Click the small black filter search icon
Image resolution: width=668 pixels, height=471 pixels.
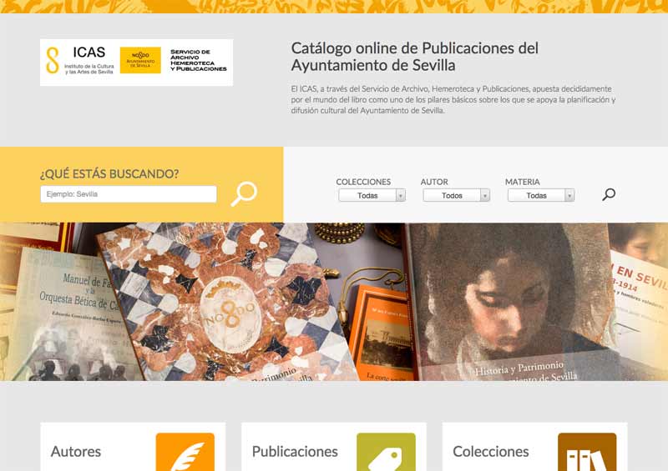(x=609, y=194)
